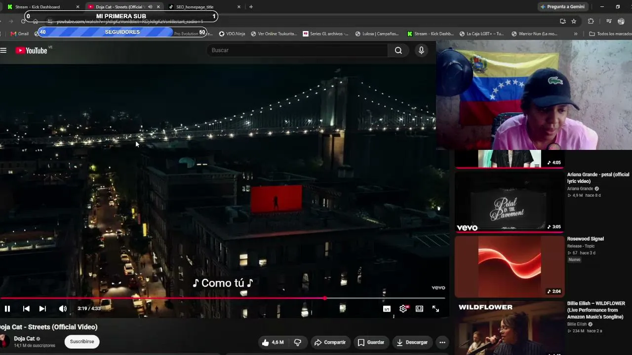Open the WILDFLOWER video thumbnail
Viewport: 632px width, 355px height.
click(x=510, y=328)
